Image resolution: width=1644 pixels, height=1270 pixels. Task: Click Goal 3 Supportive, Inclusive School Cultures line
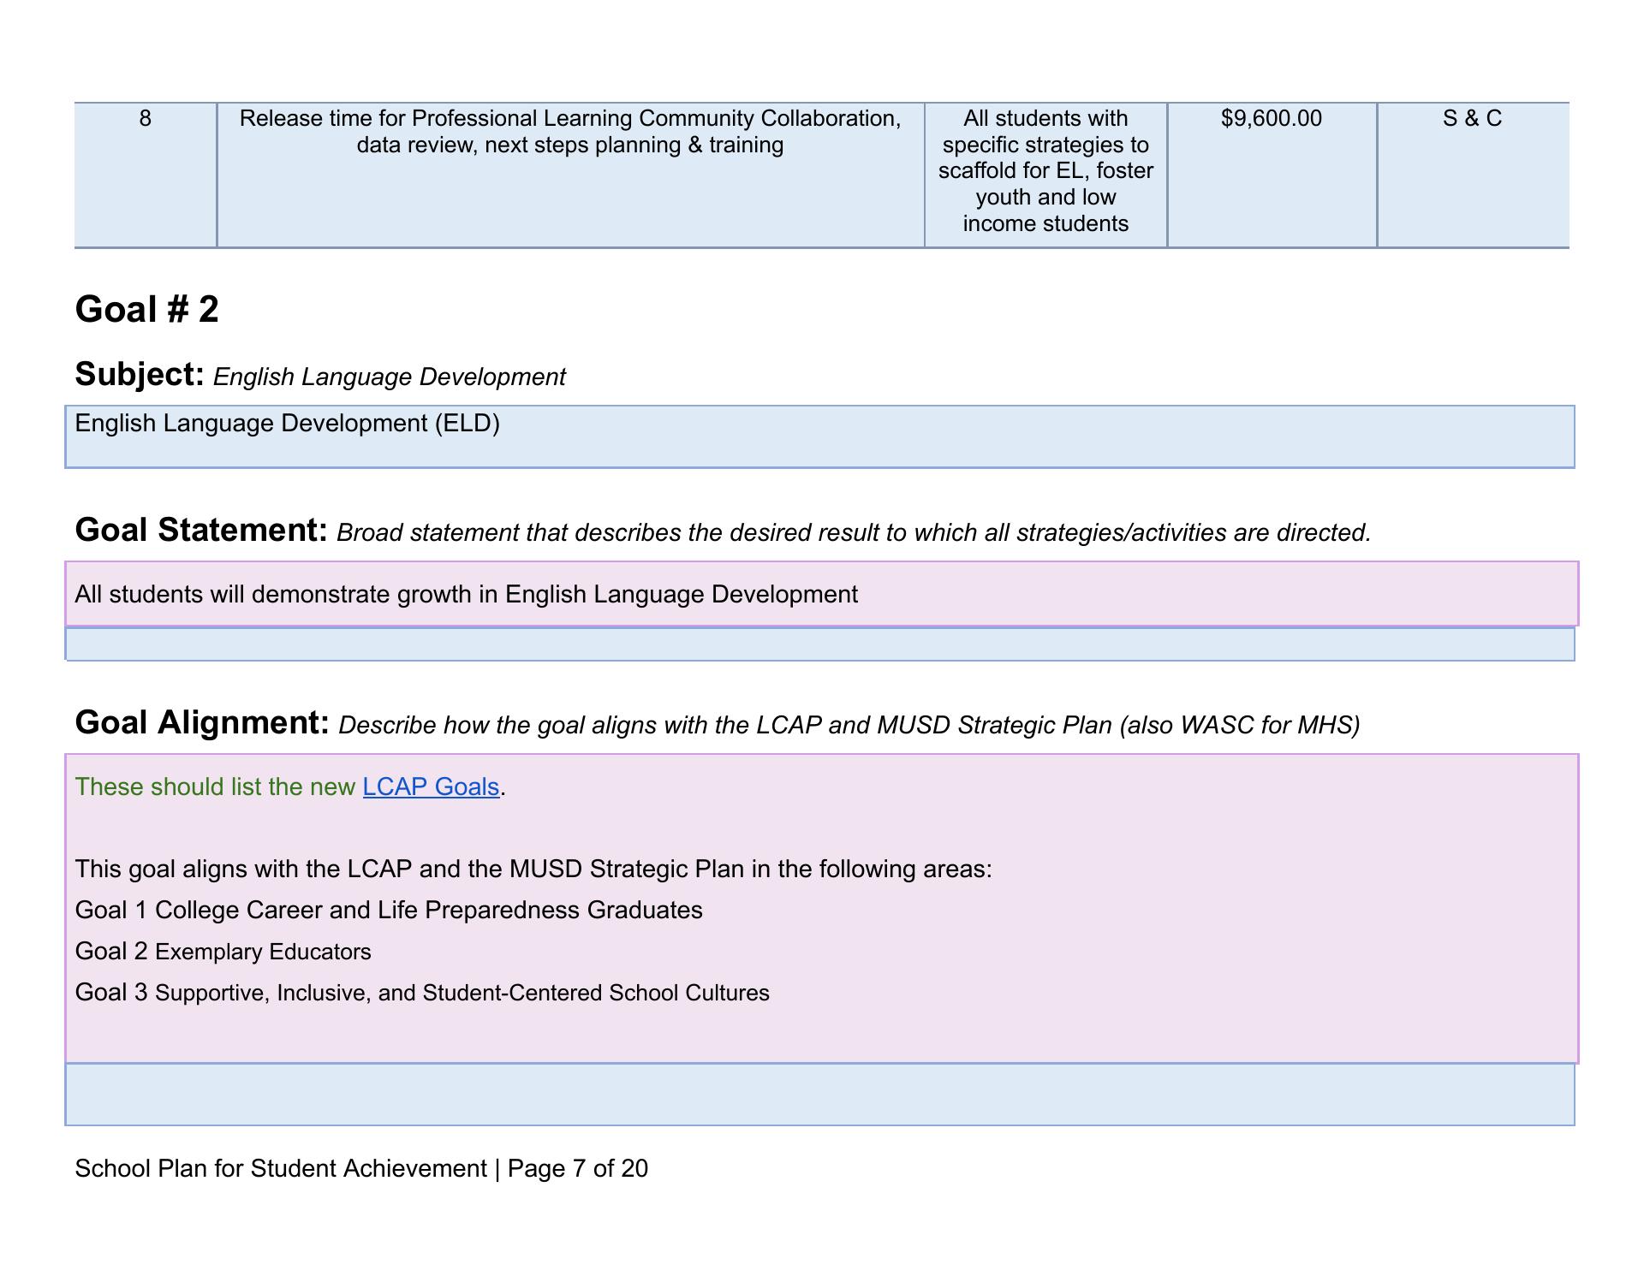click(422, 993)
